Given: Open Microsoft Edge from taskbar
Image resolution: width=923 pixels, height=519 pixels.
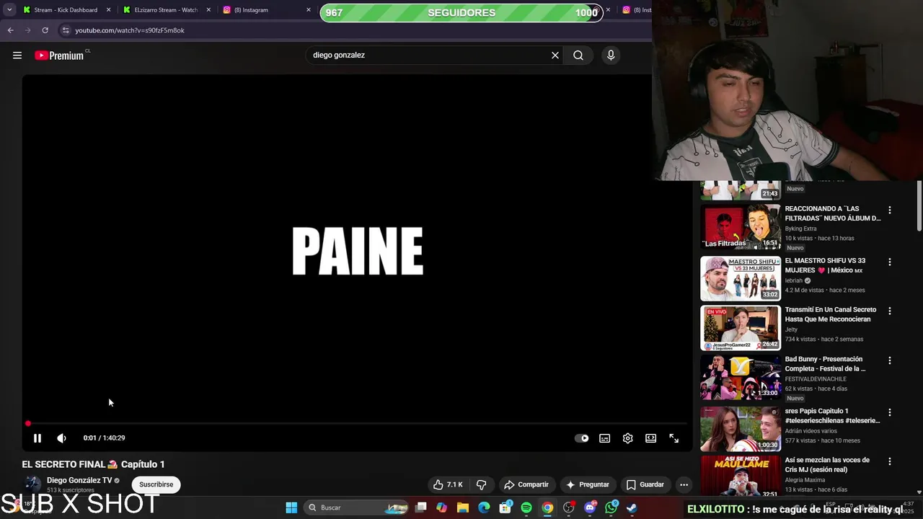Looking at the screenshot, I should pos(484,507).
